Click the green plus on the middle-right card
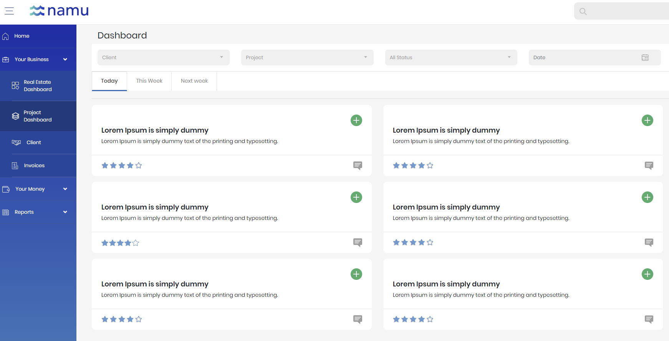This screenshot has width=669, height=341. tap(647, 197)
